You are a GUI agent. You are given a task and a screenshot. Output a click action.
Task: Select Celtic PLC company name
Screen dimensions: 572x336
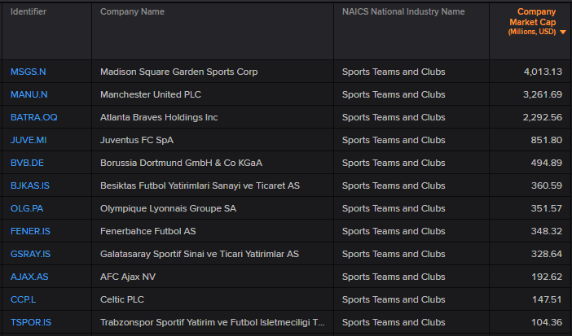click(x=122, y=299)
